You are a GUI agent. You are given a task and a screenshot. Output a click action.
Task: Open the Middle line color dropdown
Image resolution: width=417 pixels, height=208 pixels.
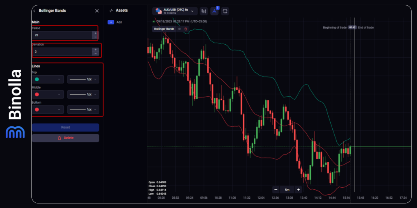48,94
